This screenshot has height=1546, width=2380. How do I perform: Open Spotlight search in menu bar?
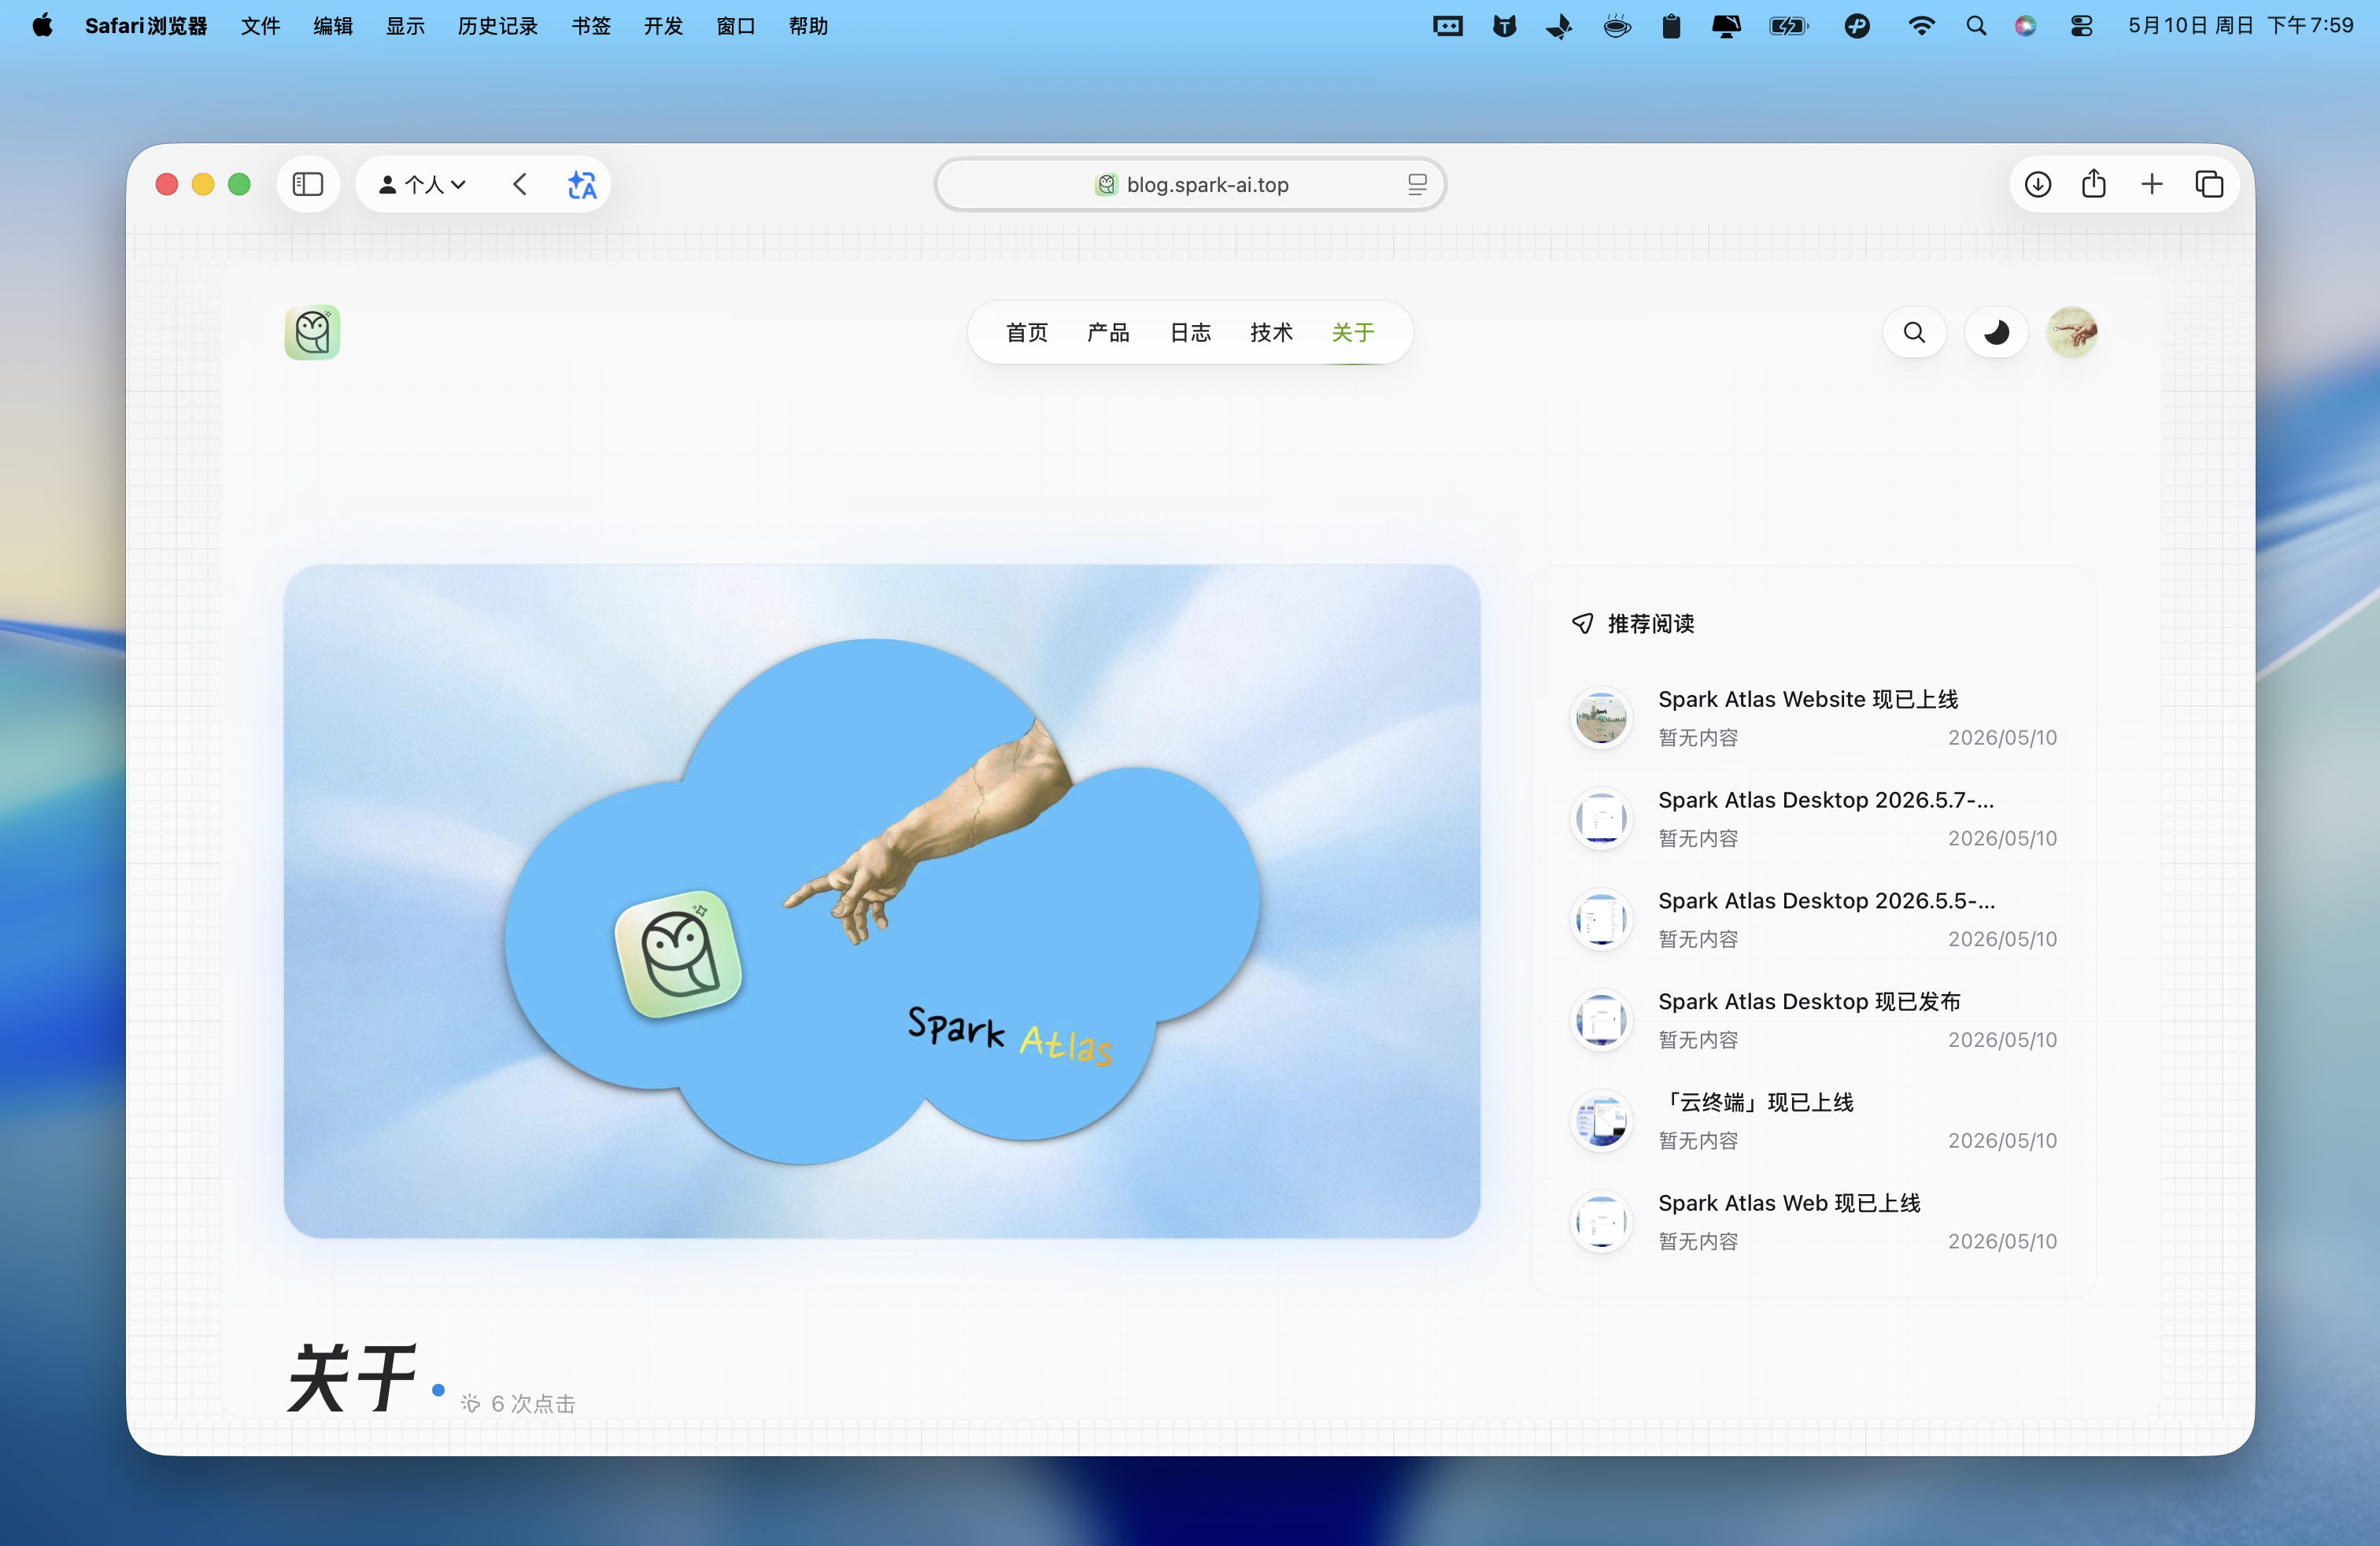(x=1976, y=26)
